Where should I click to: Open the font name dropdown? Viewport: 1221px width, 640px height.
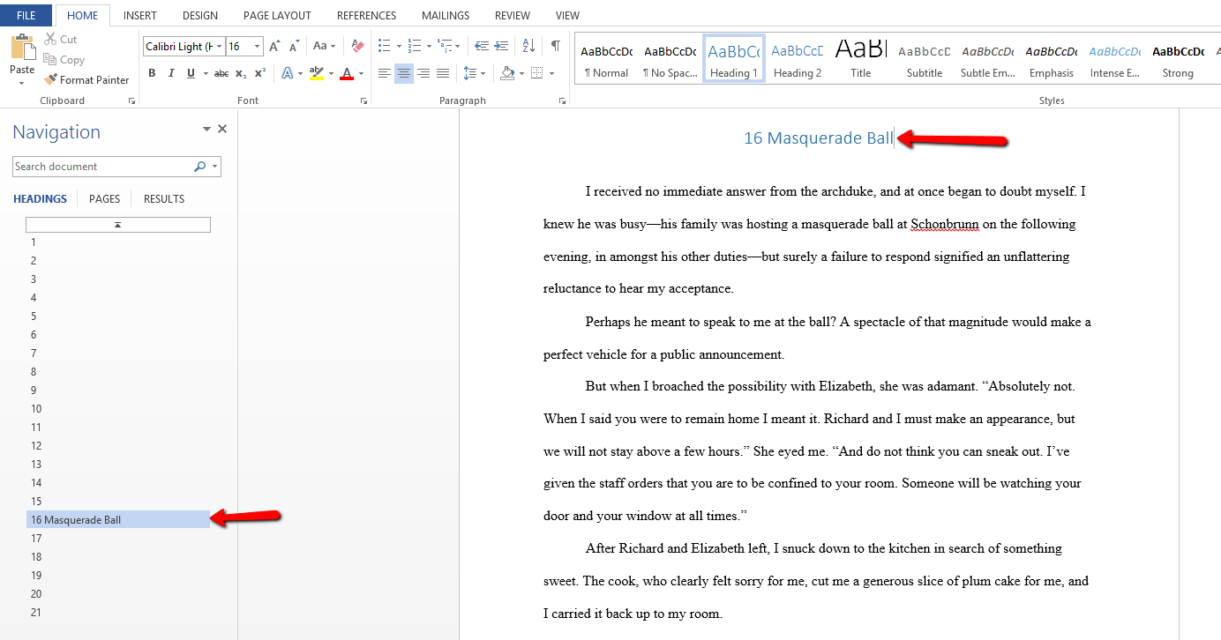[220, 46]
